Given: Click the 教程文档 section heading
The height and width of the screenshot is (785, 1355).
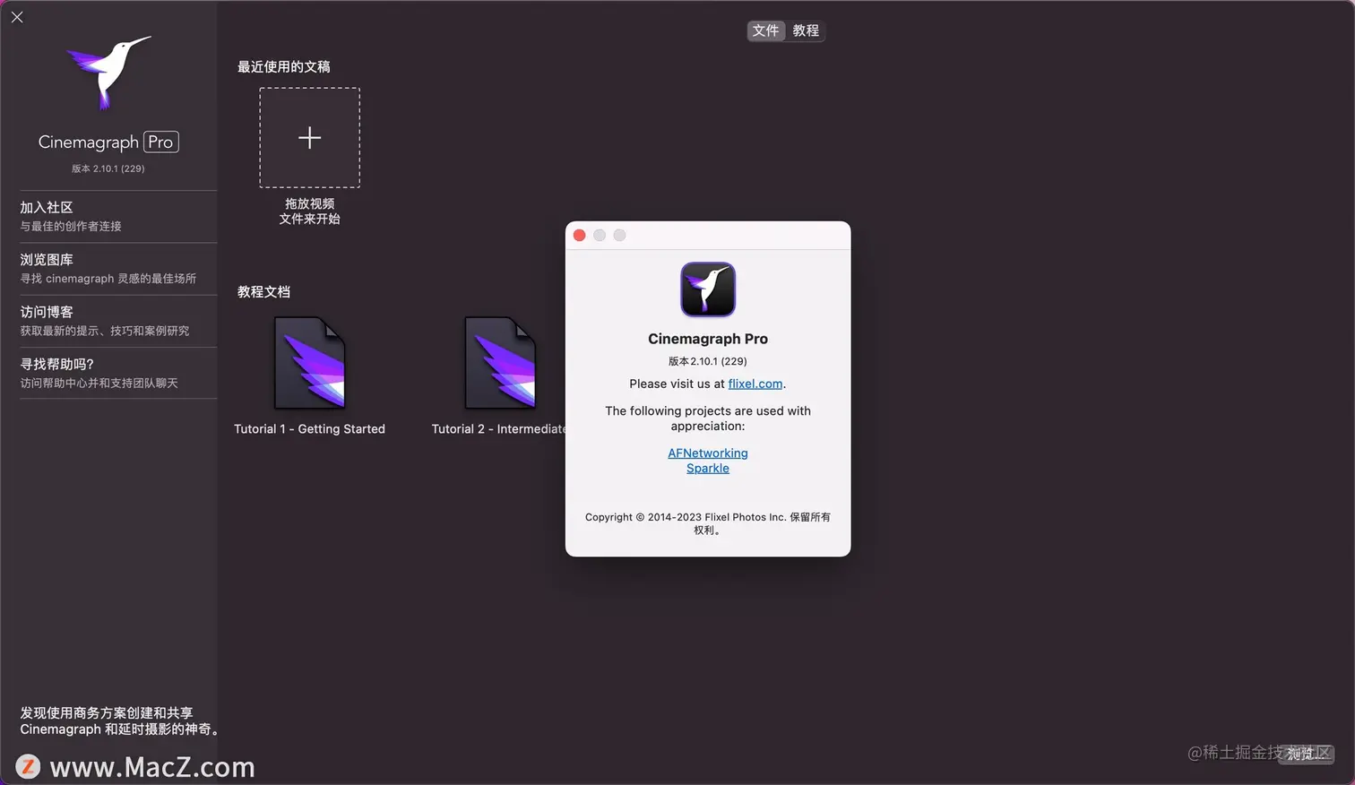Looking at the screenshot, I should 263,292.
